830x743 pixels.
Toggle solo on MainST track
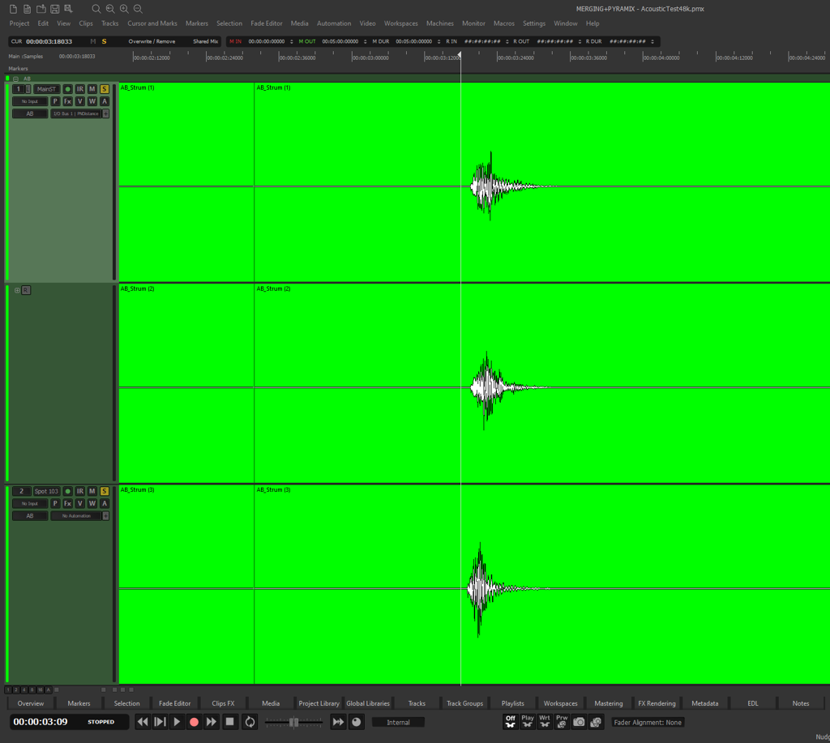click(105, 89)
